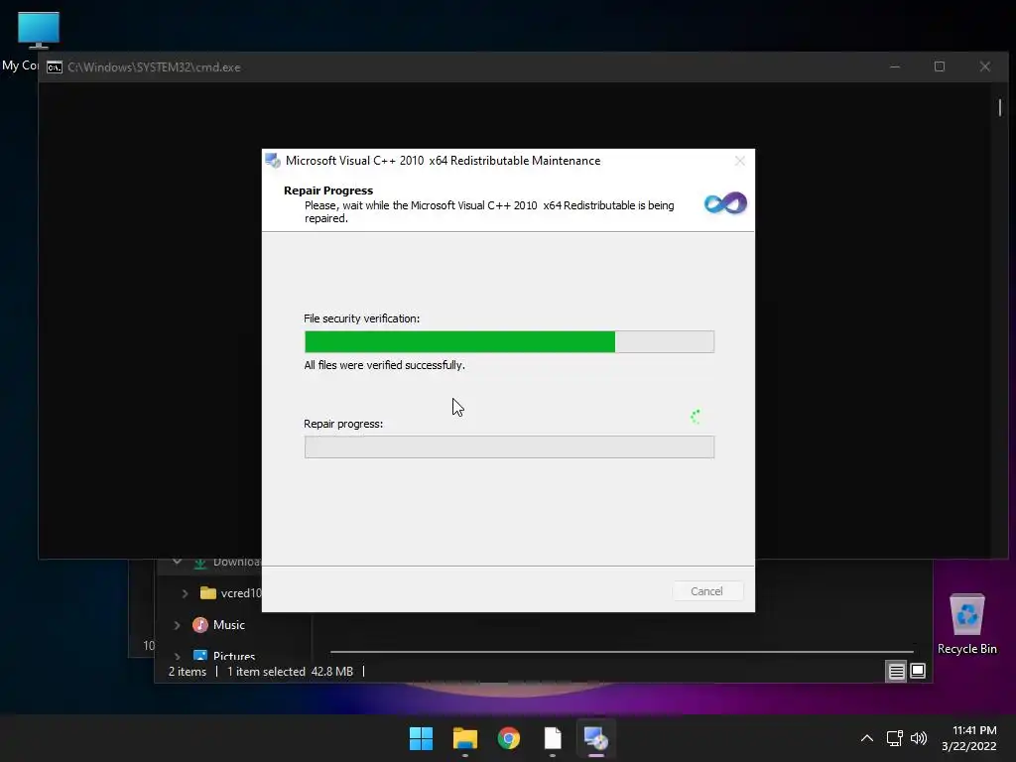The height and width of the screenshot is (762, 1016).
Task: Show hidden system tray icons
Action: (866, 738)
